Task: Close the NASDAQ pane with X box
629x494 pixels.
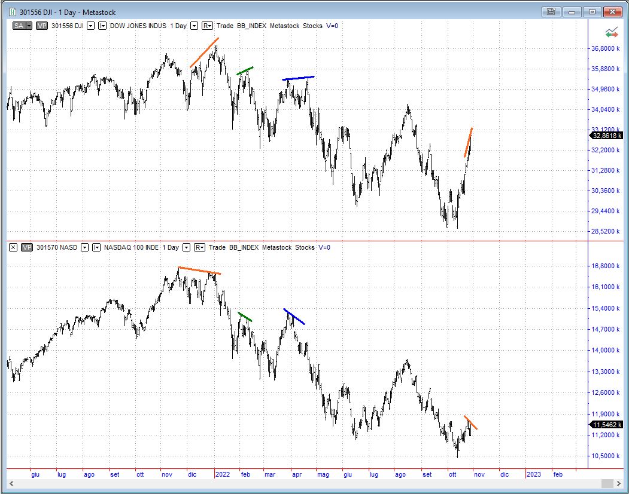Action: 13,247
